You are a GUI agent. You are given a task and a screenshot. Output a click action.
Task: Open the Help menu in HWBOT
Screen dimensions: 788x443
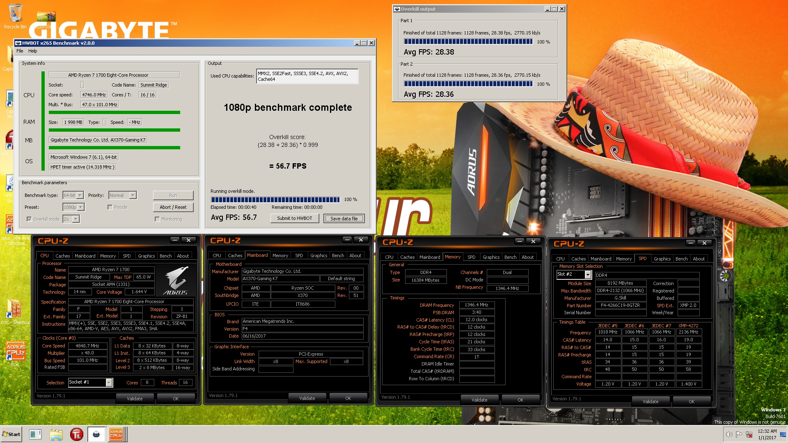(33, 51)
